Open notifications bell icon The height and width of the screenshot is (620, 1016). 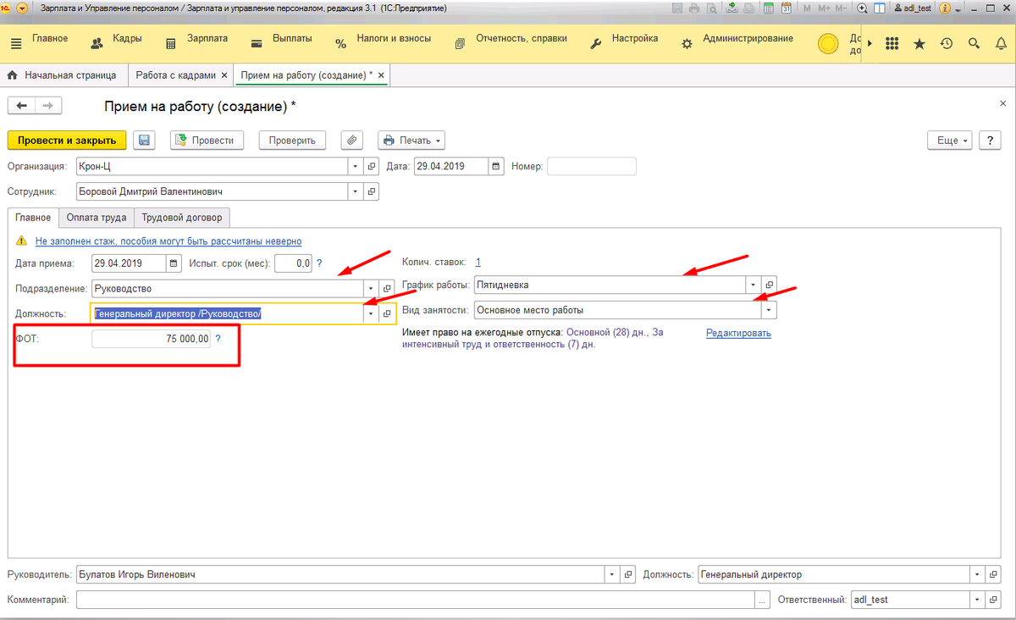point(1001,43)
